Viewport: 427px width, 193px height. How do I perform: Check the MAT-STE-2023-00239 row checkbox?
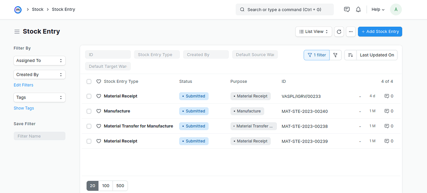tap(89, 141)
